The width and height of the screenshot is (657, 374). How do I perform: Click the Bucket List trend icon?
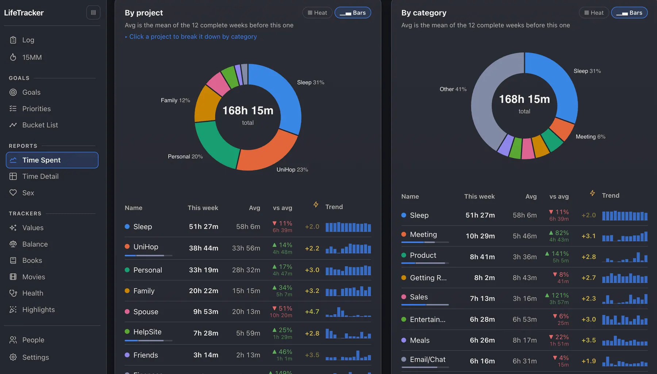point(13,125)
